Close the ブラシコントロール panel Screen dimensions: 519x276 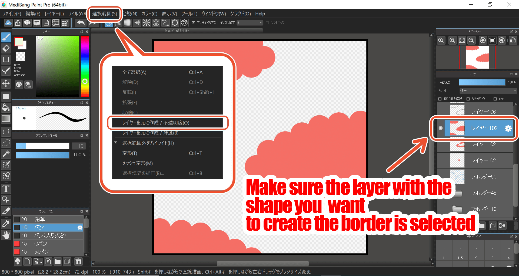click(x=87, y=135)
